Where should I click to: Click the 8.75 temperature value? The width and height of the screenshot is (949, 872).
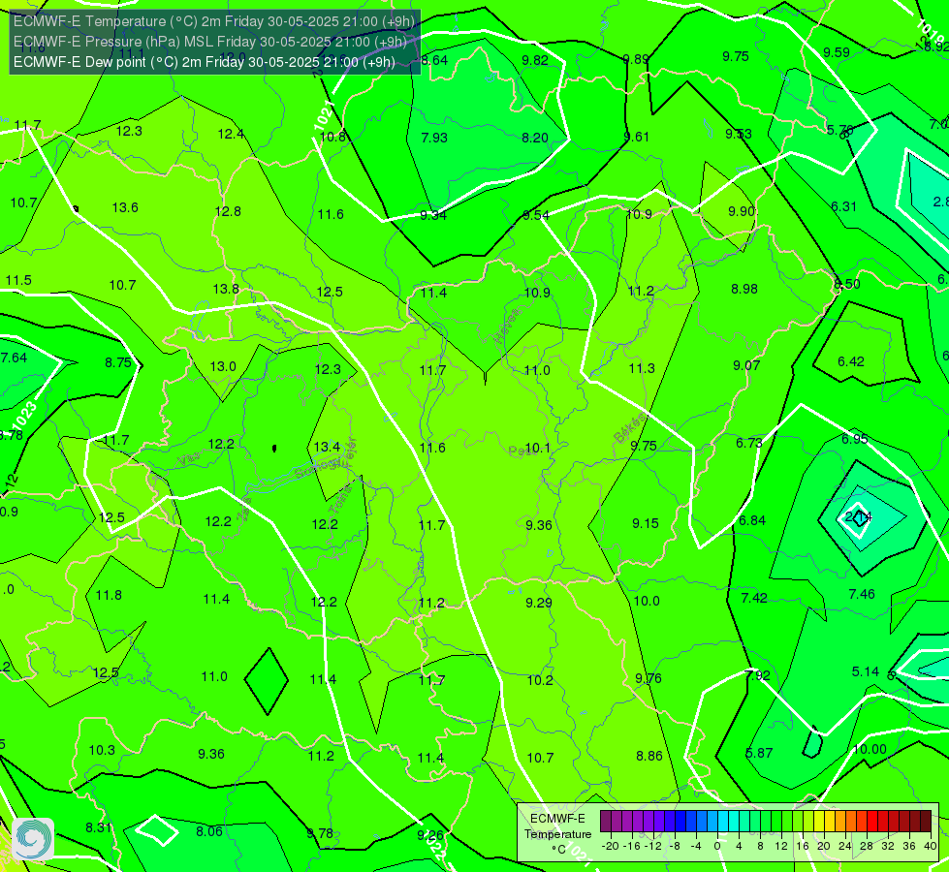pyautogui.click(x=118, y=362)
